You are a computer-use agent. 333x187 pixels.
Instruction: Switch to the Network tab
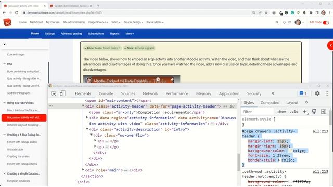coord(150,94)
